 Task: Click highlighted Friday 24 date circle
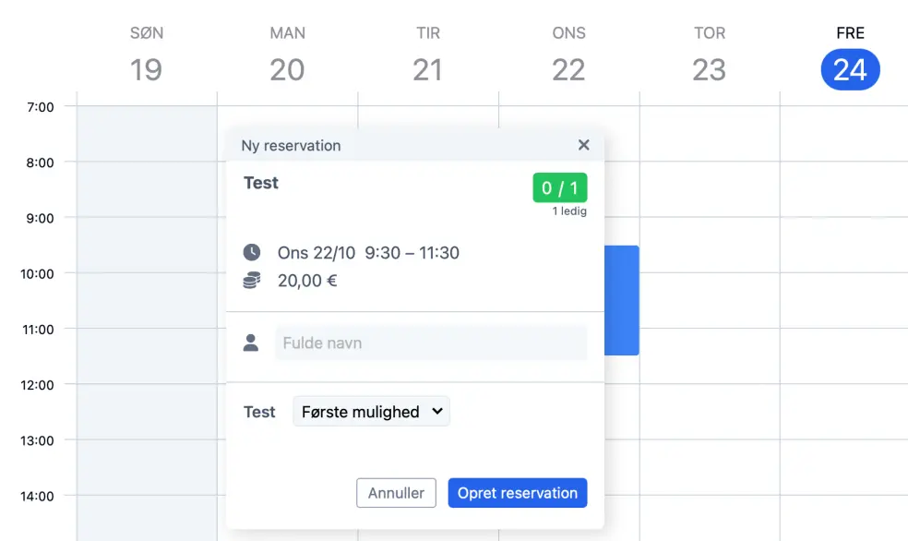[850, 69]
